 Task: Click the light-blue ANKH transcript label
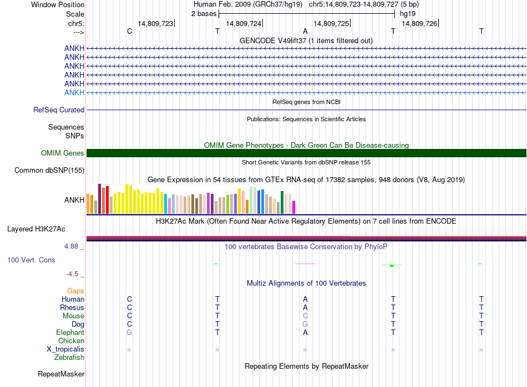pyautogui.click(x=74, y=92)
